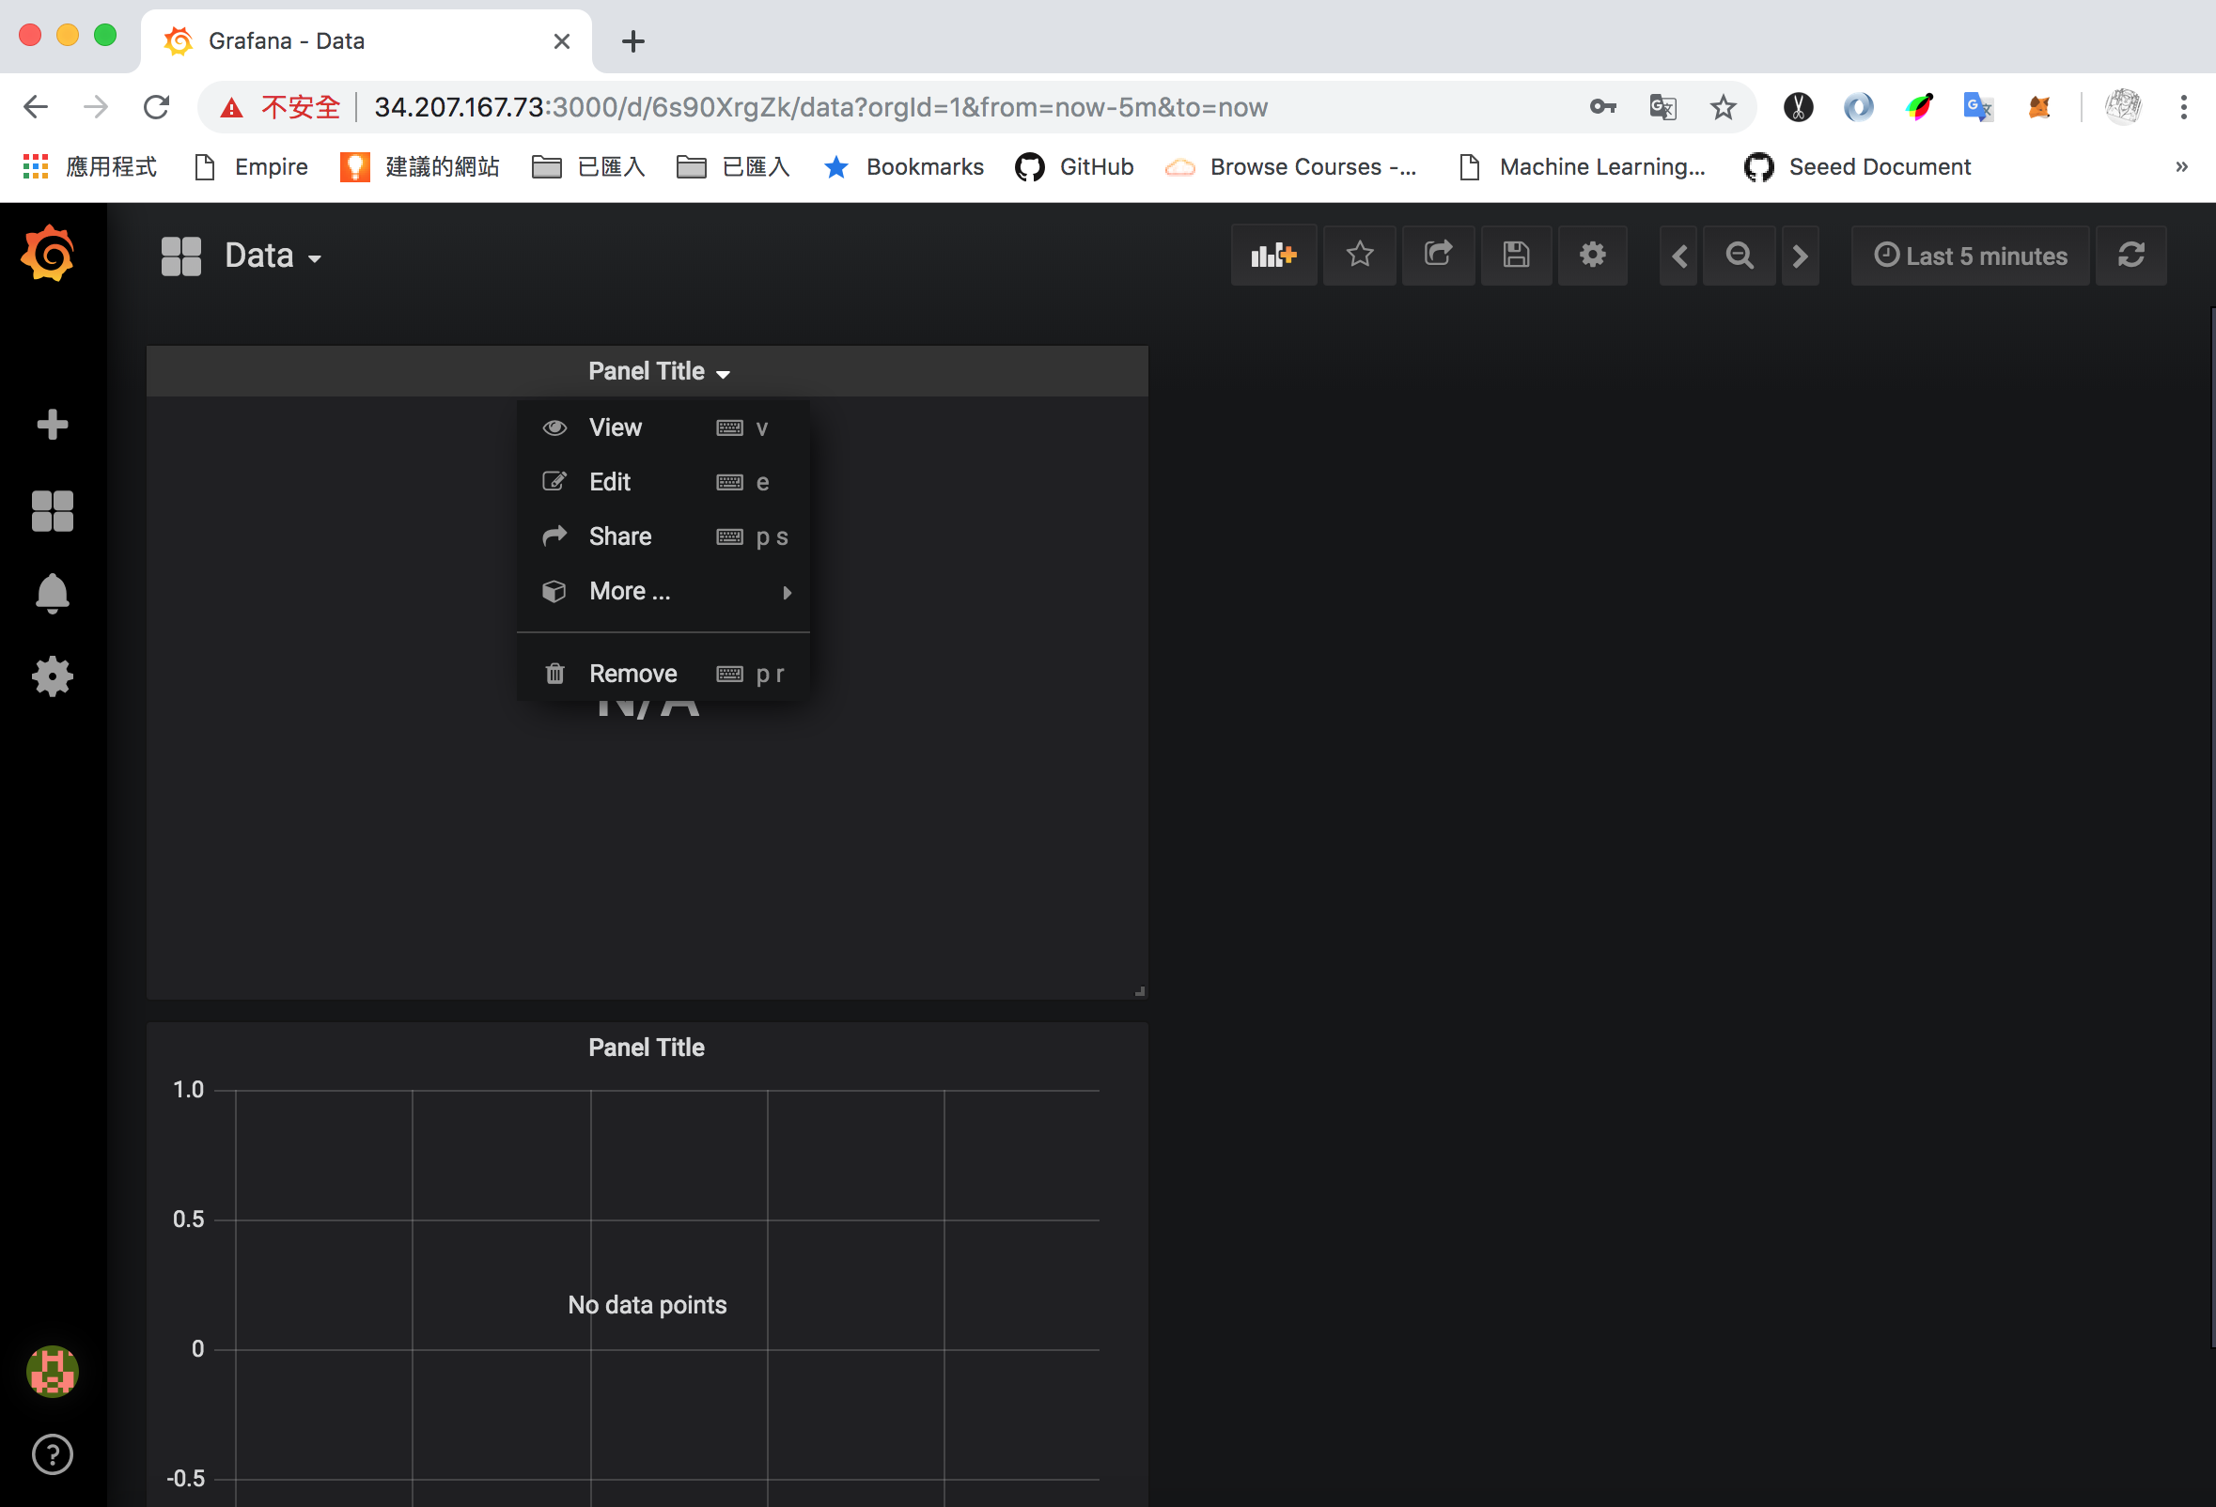
Task: Select the Grafana - Data tab
Action: 367,41
